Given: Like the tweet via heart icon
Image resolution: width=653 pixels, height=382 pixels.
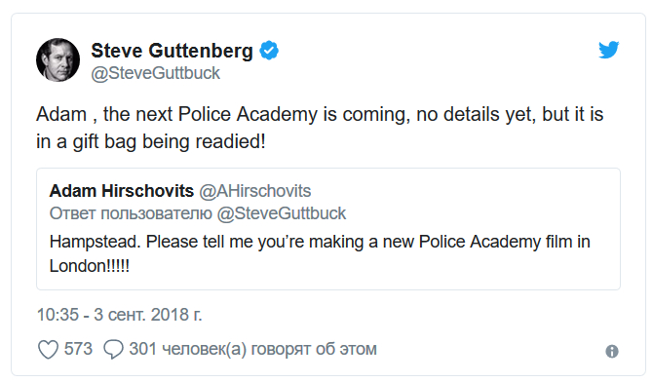Looking at the screenshot, I should [x=49, y=349].
